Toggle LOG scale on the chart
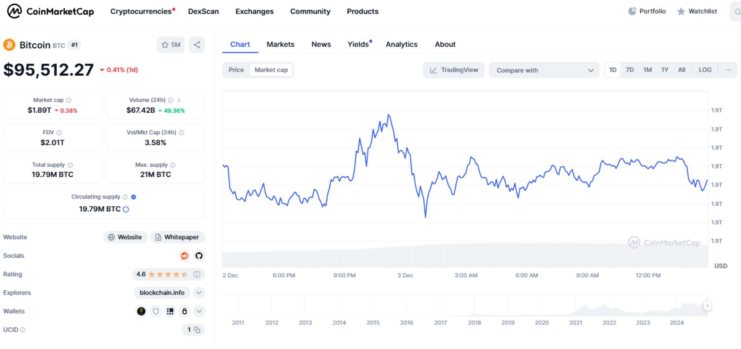Viewport: 741px width, 349px height. pos(705,70)
